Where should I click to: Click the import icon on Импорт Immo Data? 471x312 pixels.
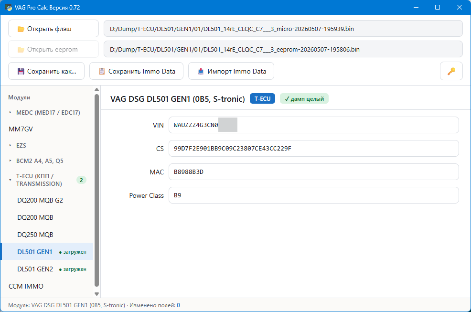(201, 71)
